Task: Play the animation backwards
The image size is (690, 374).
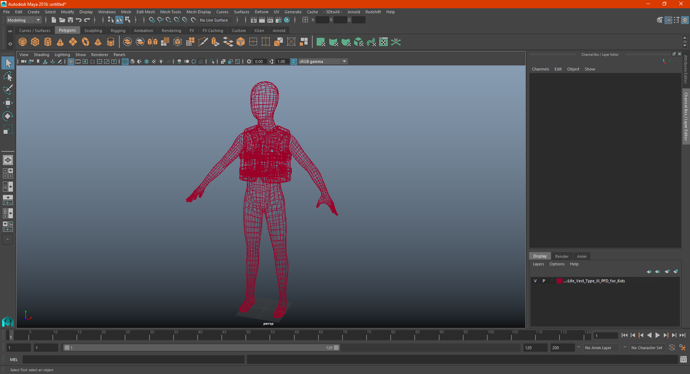Action: (649, 335)
